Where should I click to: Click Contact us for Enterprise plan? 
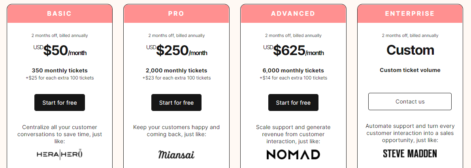coord(410,102)
